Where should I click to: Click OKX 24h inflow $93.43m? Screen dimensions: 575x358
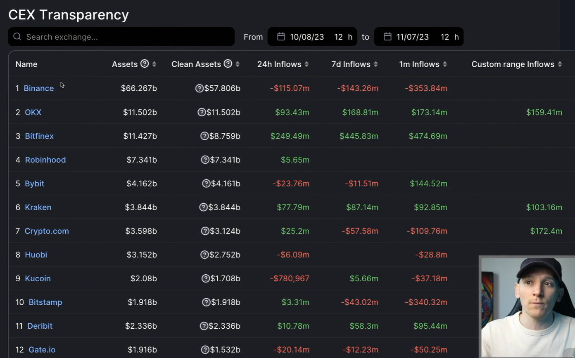(292, 112)
